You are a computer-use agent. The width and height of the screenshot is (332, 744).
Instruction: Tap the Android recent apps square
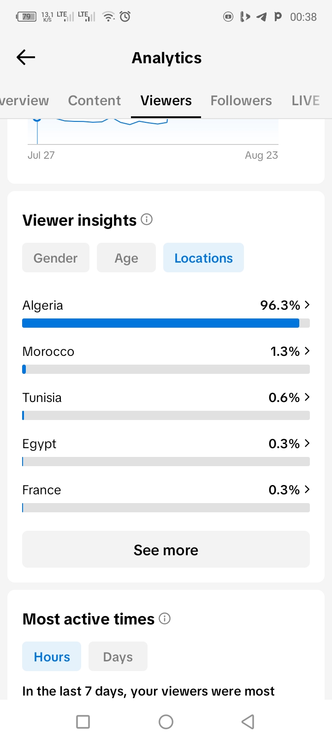tap(83, 721)
